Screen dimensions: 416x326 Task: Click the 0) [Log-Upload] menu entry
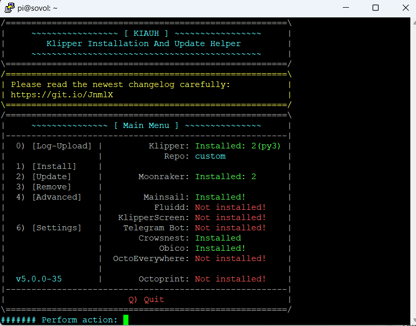(x=54, y=146)
